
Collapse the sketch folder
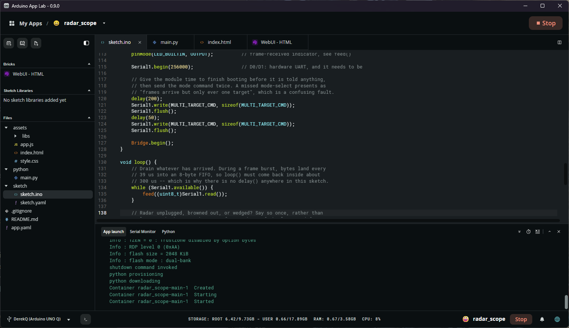point(6,186)
